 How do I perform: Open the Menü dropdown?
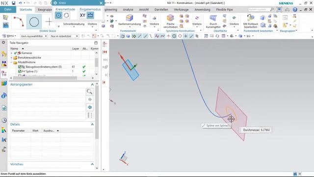pyautogui.click(x=9, y=36)
